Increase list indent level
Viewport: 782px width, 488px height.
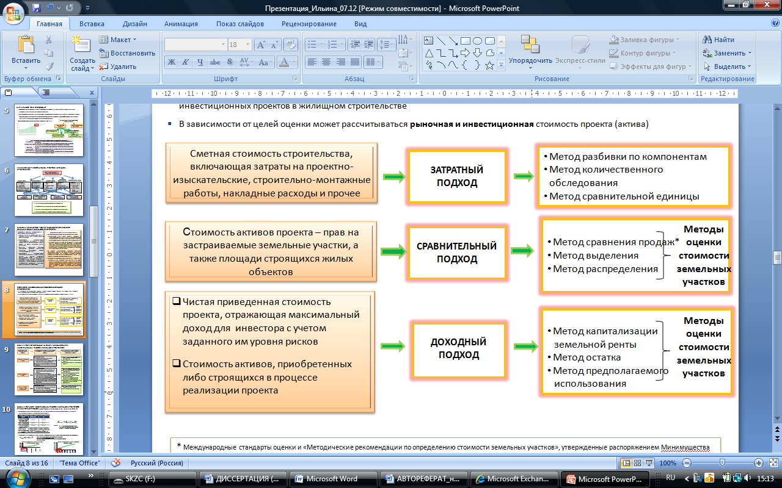click(368, 45)
